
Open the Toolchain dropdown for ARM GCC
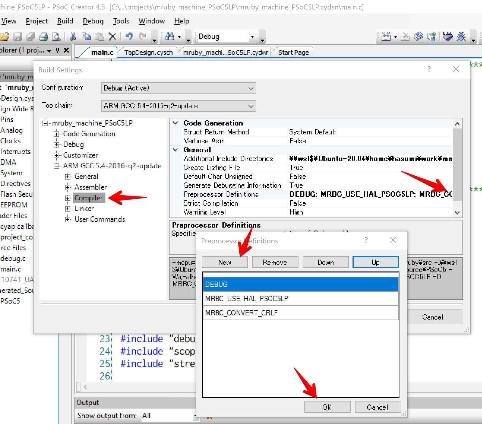(178, 106)
